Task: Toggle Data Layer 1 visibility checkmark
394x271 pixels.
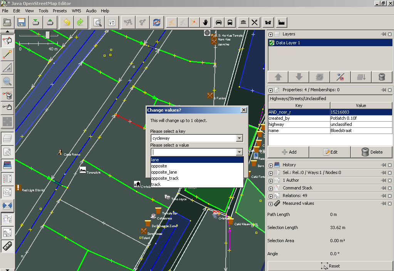Action: (x=272, y=43)
